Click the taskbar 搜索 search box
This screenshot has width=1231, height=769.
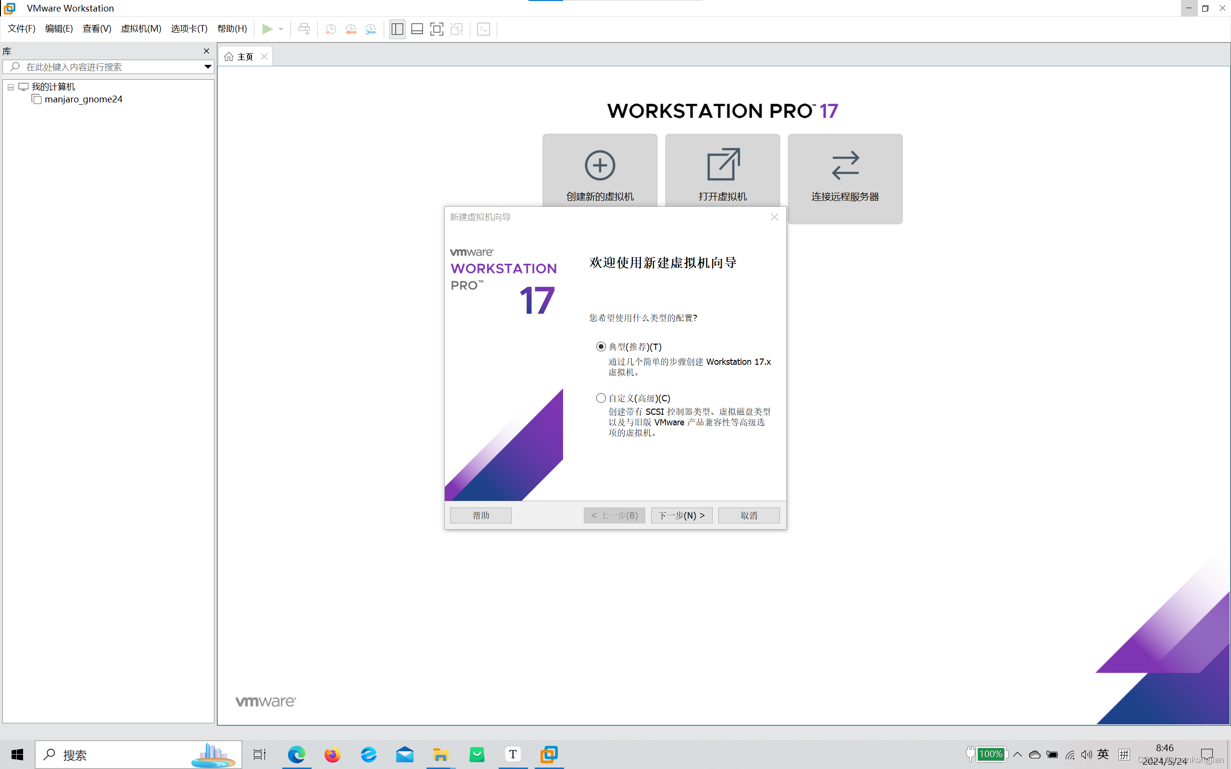pyautogui.click(x=138, y=755)
